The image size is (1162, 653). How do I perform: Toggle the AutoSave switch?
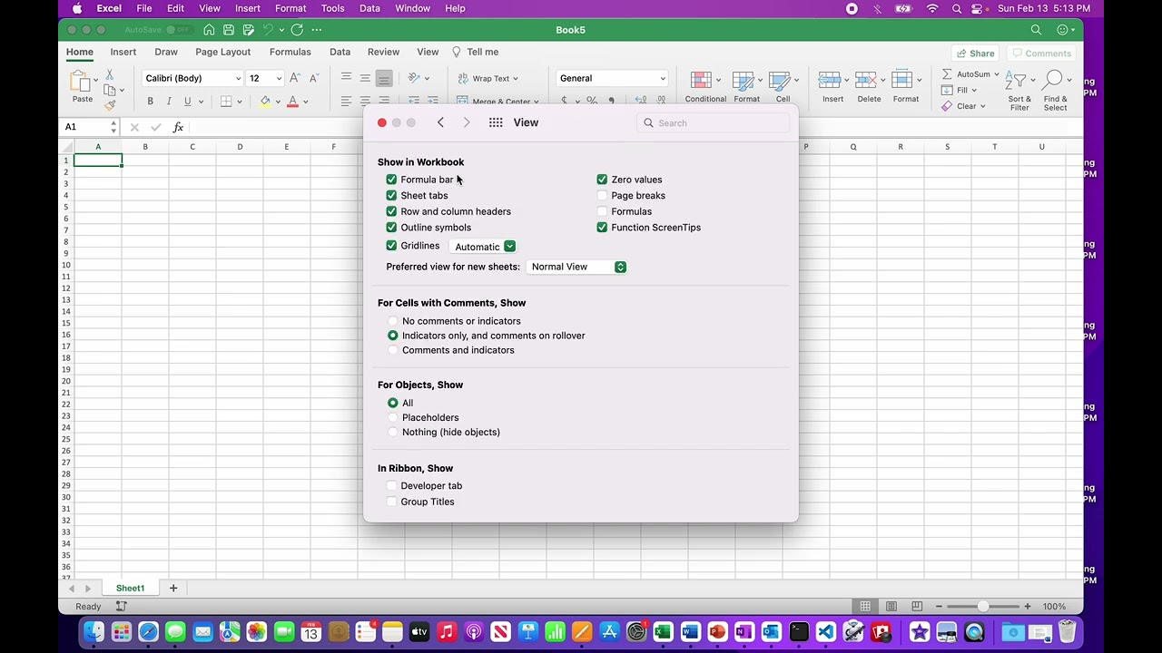(178, 30)
